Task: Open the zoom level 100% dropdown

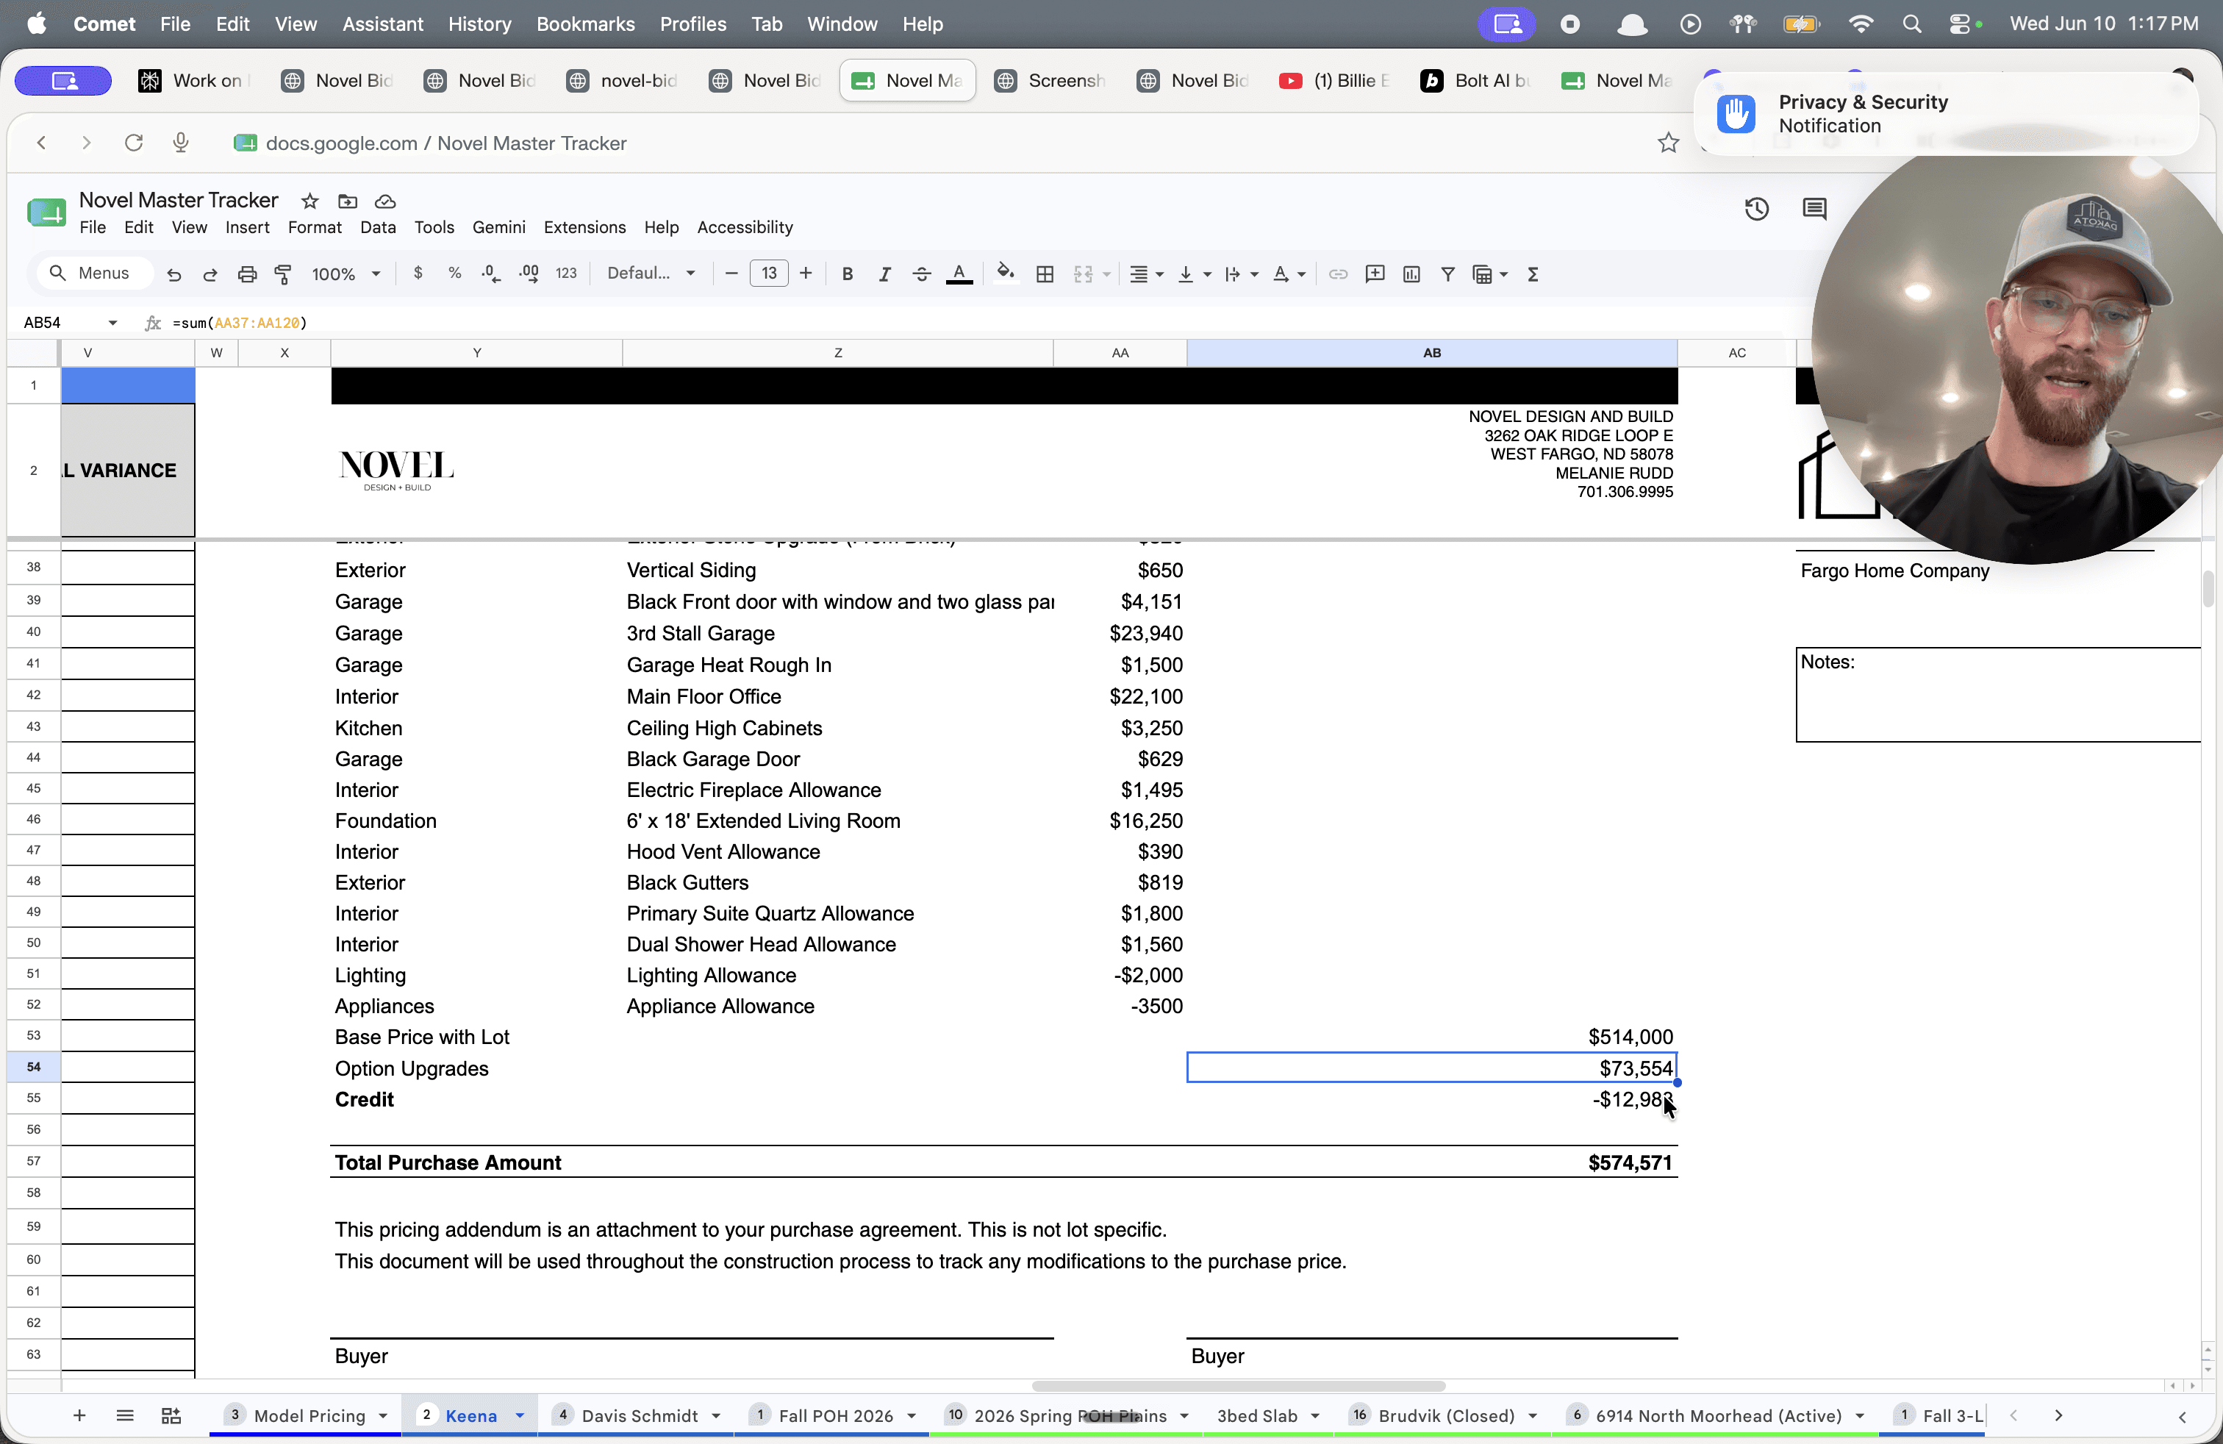Action: point(346,274)
